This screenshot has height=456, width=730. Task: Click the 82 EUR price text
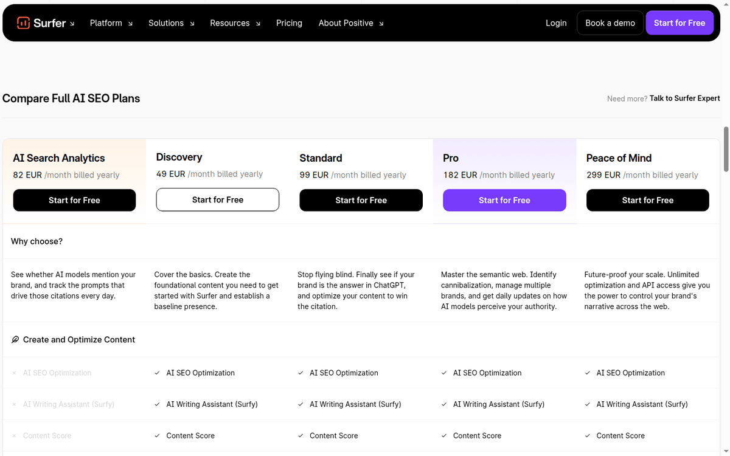(27, 175)
